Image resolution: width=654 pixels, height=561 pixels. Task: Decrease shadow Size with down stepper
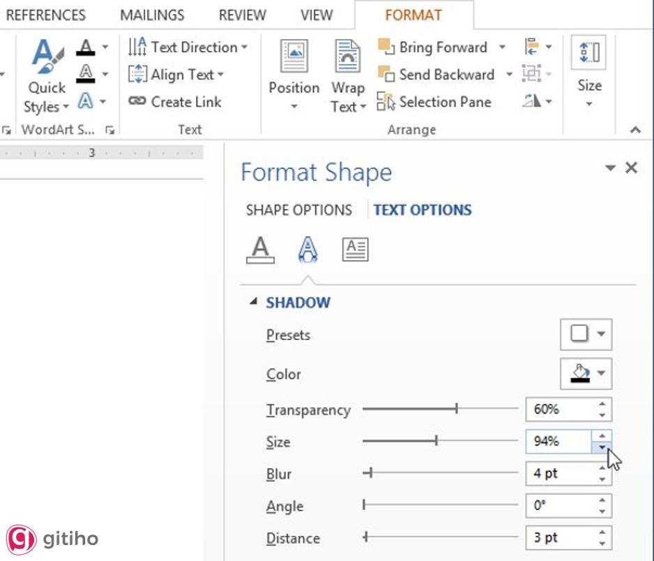[x=602, y=448]
